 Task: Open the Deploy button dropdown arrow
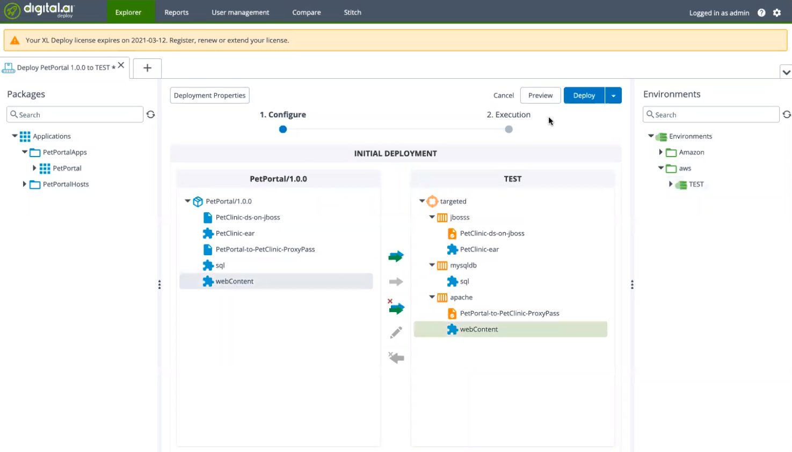tap(613, 95)
